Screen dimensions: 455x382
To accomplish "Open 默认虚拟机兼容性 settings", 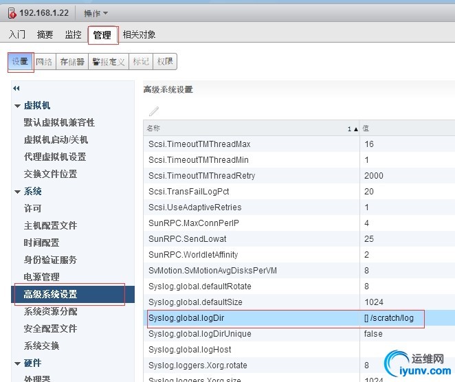I will point(59,122).
